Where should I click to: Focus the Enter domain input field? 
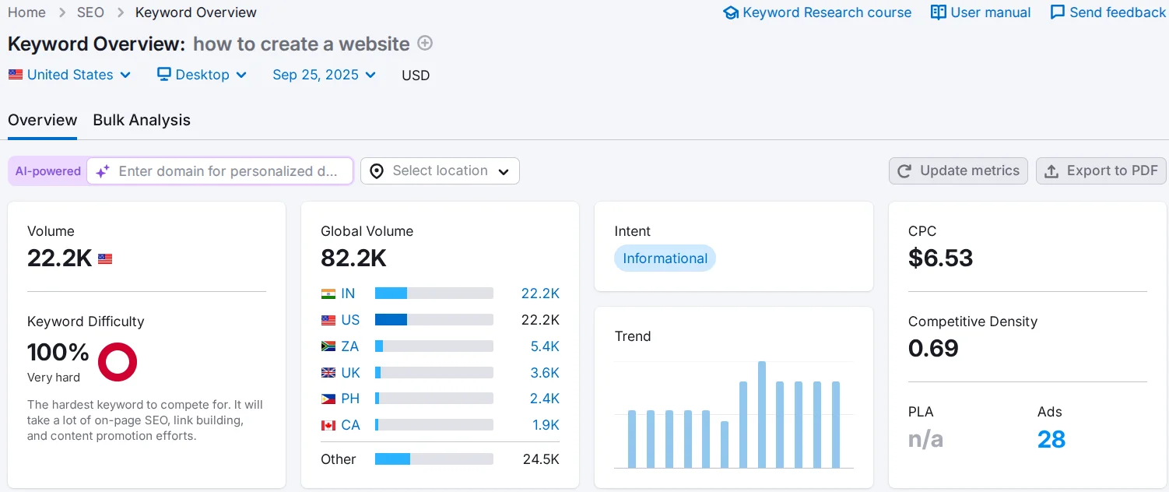tap(228, 171)
